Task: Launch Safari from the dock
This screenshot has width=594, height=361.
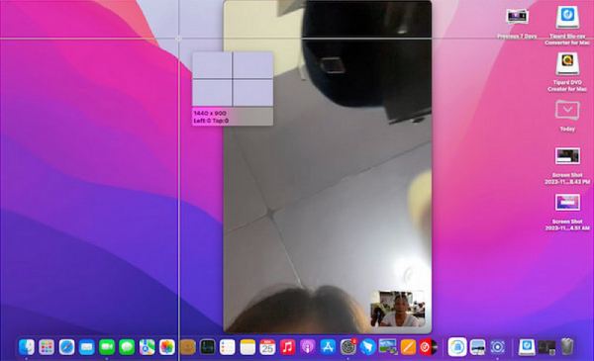Action: click(66, 347)
